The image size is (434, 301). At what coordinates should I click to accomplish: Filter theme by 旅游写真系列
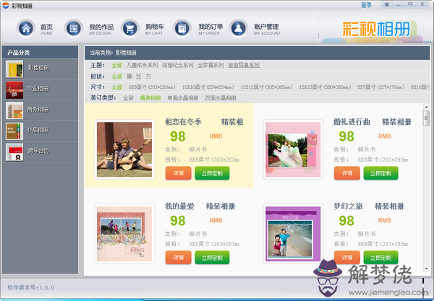pyautogui.click(x=244, y=65)
